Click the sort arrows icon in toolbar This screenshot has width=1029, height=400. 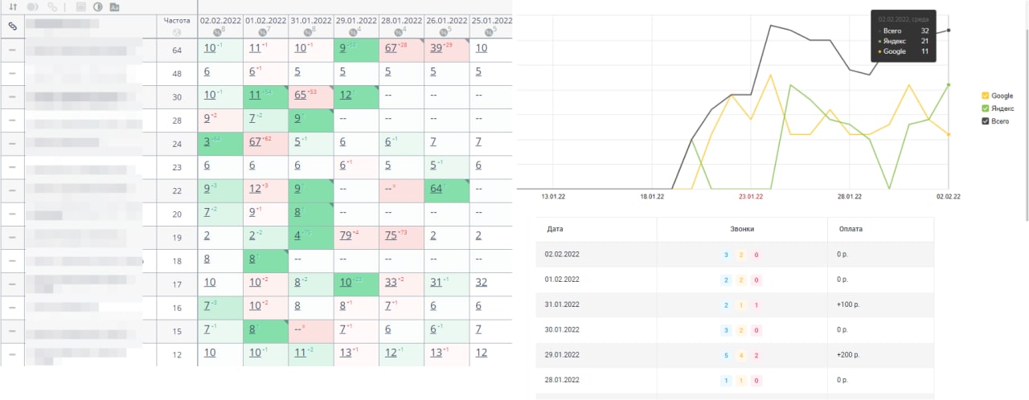click(x=11, y=7)
